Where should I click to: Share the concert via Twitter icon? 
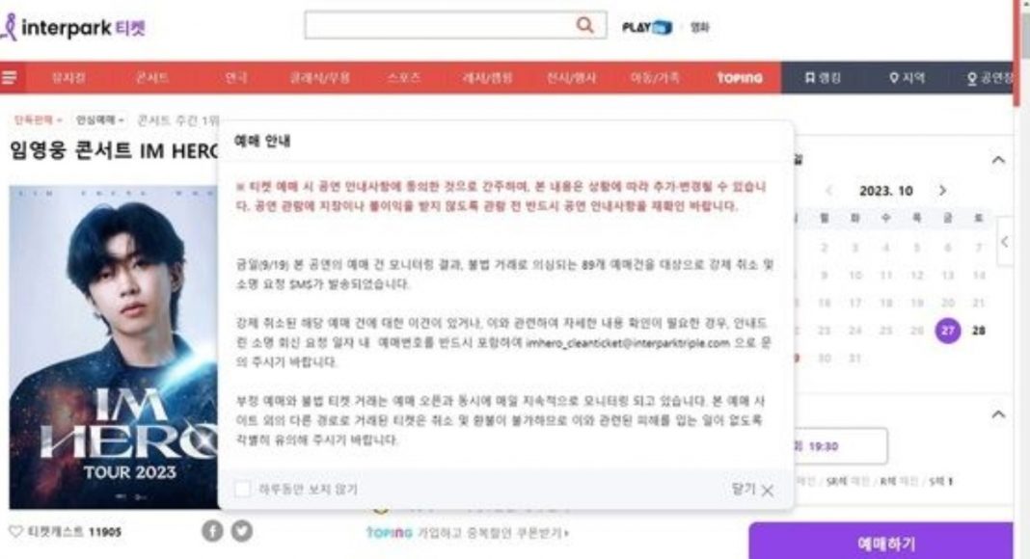point(241,530)
